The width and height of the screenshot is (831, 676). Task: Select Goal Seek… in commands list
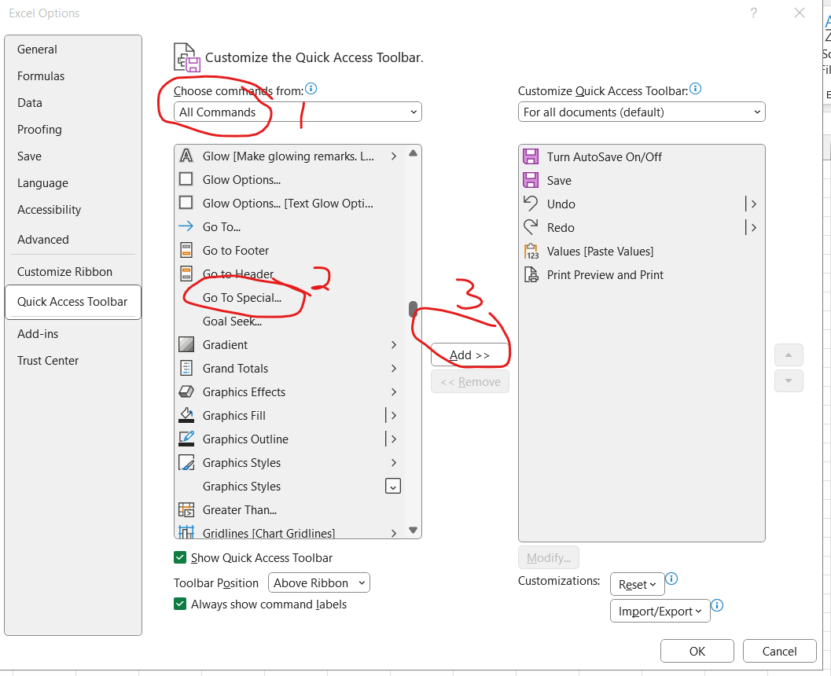point(289,321)
